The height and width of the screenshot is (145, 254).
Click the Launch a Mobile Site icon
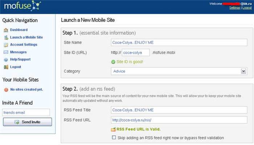point(6,37)
